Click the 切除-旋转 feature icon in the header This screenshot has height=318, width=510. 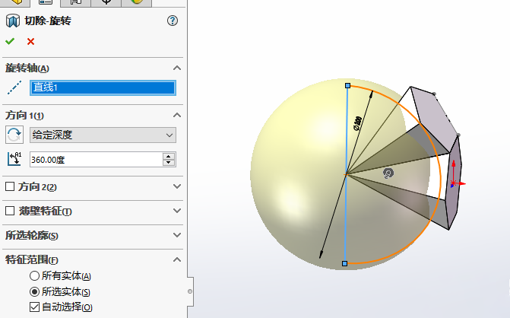tap(11, 21)
